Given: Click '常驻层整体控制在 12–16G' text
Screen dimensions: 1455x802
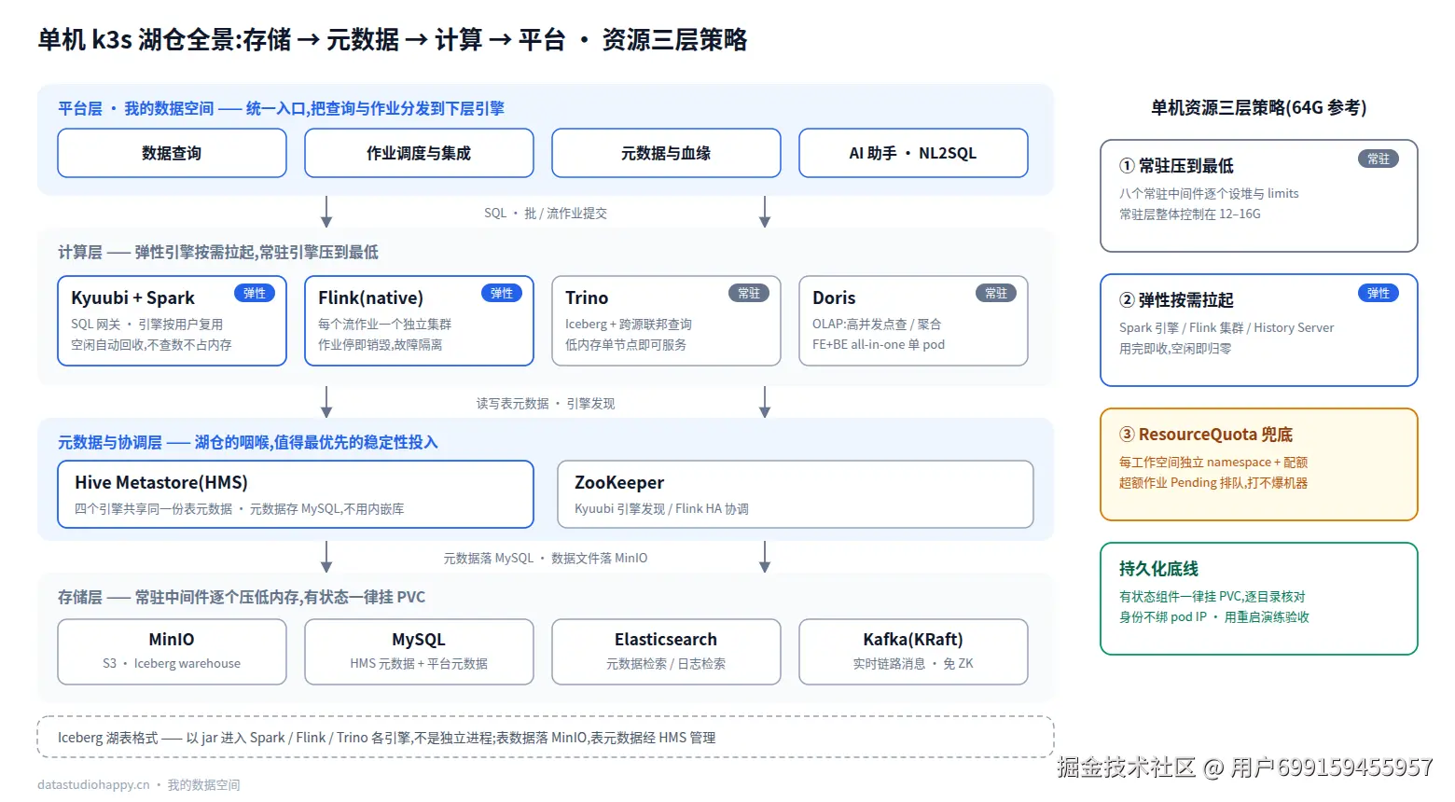Looking at the screenshot, I should tap(1190, 214).
